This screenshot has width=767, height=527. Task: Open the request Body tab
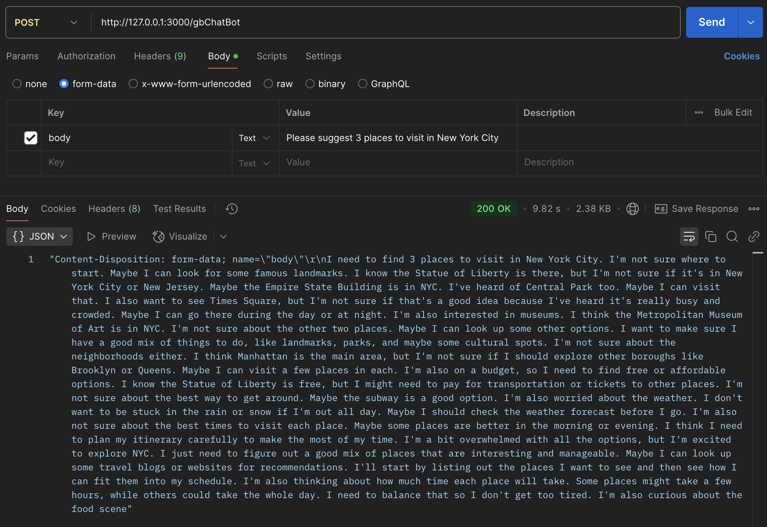[223, 56]
